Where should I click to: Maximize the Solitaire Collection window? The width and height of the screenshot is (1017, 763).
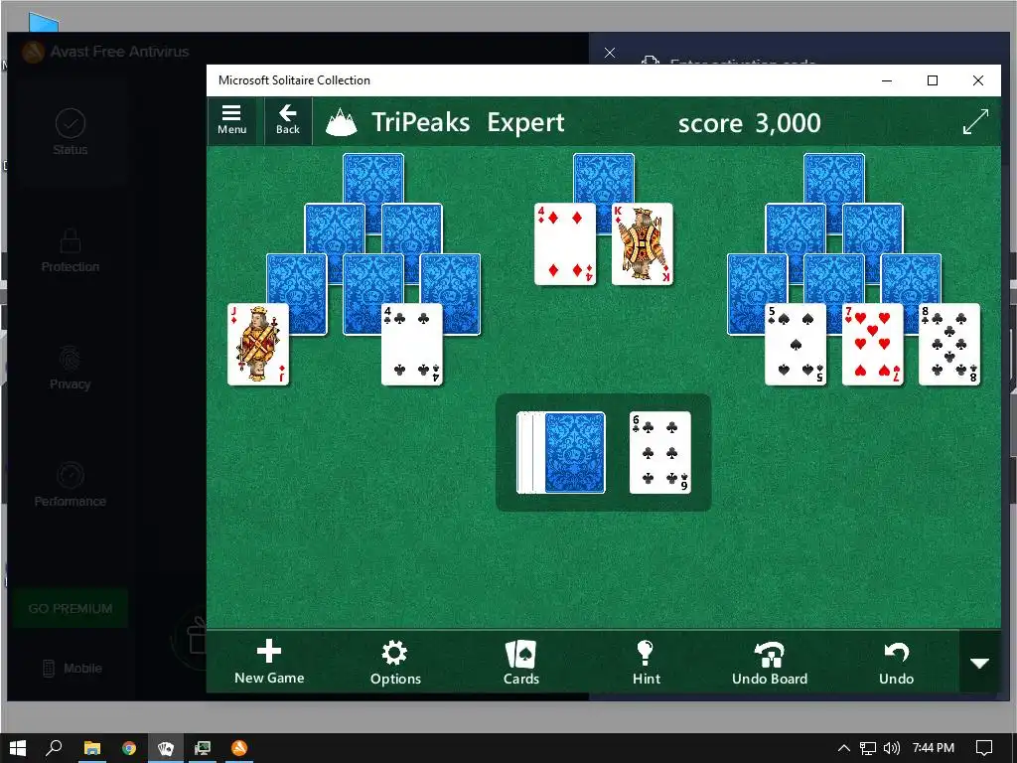coord(932,80)
